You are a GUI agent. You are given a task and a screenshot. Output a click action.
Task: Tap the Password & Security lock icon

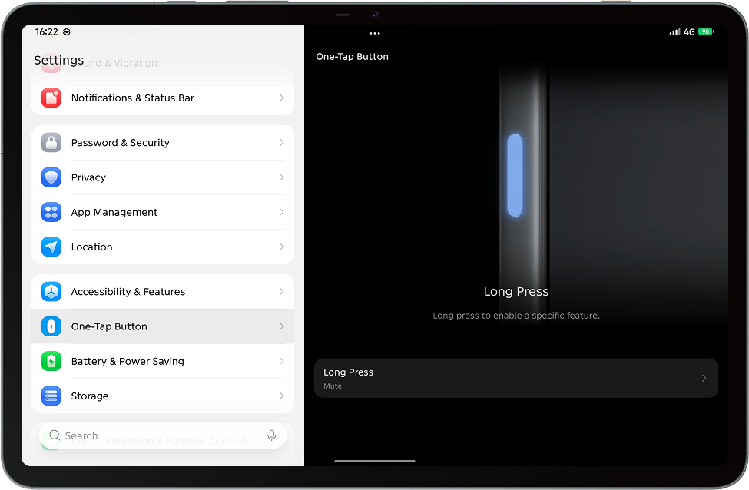51,142
